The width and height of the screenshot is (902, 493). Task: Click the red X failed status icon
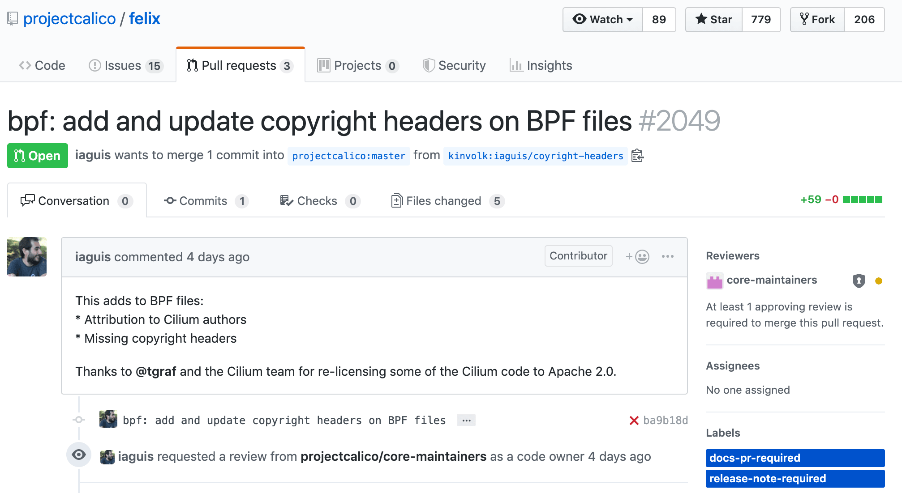[x=634, y=421]
